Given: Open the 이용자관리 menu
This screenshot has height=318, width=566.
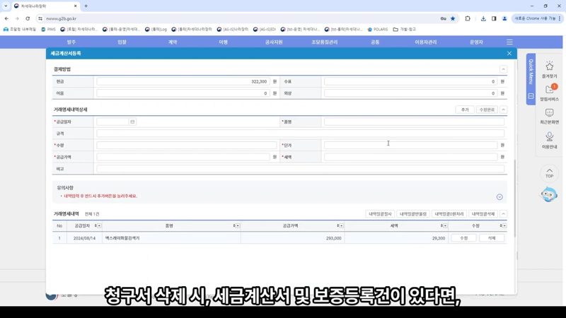Looking at the screenshot, I should point(426,42).
